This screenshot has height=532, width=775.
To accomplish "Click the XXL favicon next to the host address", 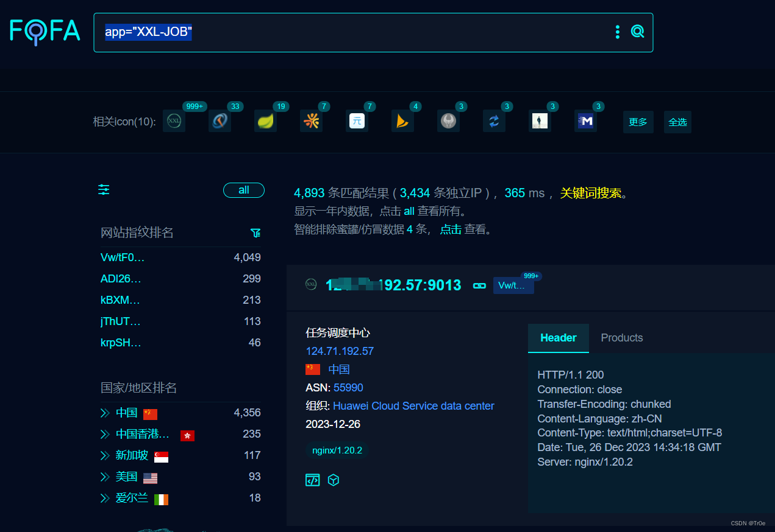I will tap(311, 284).
